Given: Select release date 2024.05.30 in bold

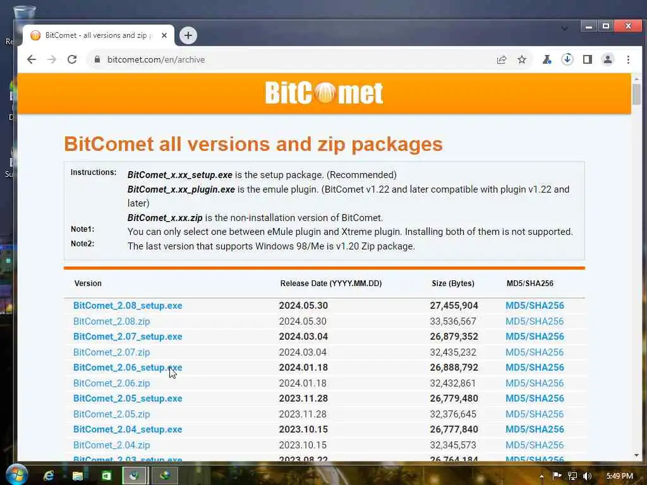Looking at the screenshot, I should coord(303,306).
